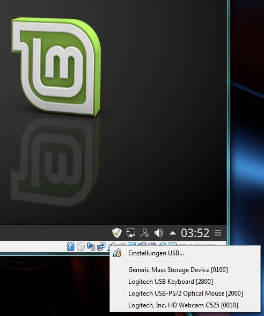Click VirtualBox hard disk status icon
This screenshot has height=316, width=264.
[70, 246]
